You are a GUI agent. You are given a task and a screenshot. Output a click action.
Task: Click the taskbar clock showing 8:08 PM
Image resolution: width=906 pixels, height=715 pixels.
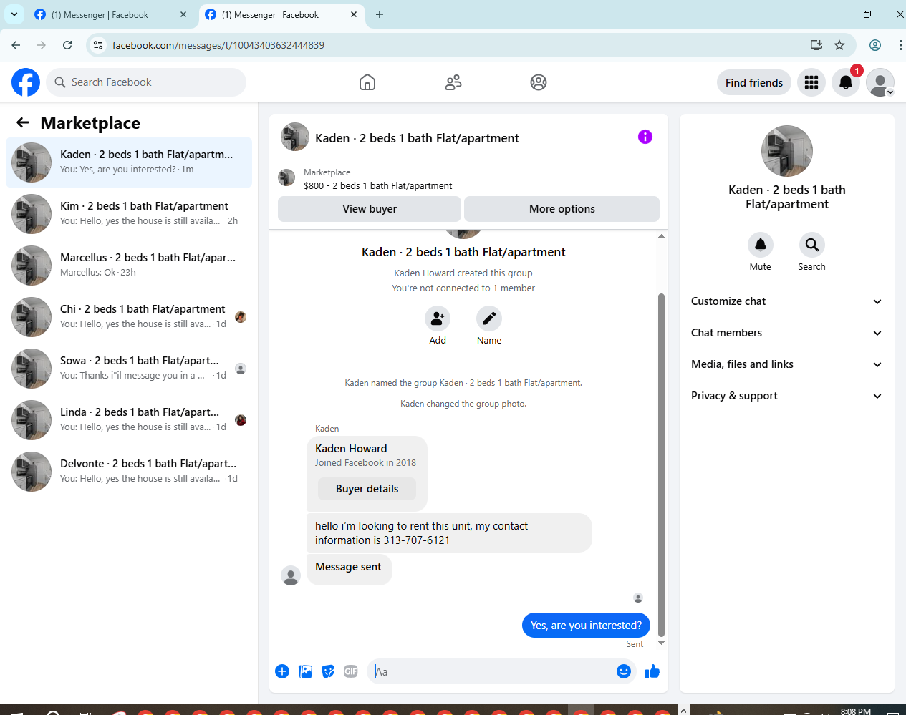pyautogui.click(x=856, y=711)
